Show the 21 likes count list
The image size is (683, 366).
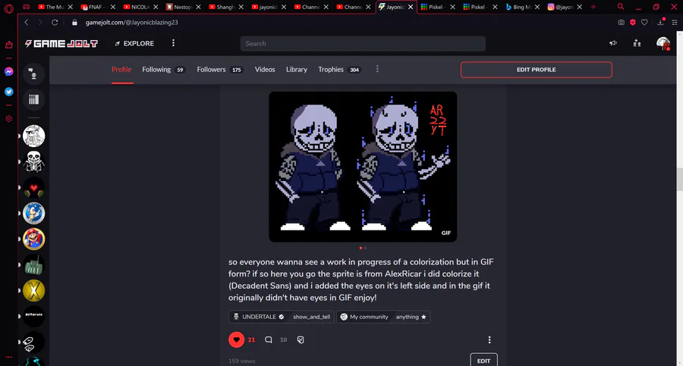pyautogui.click(x=251, y=340)
